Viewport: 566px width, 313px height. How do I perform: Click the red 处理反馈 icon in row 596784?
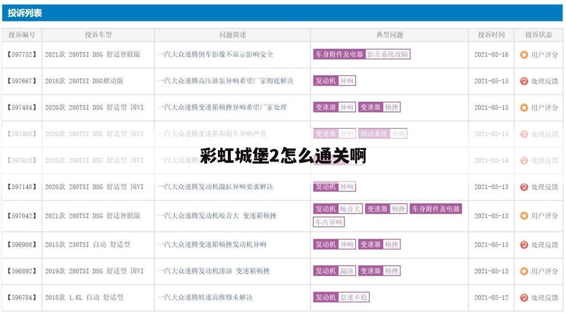pyautogui.click(x=524, y=297)
